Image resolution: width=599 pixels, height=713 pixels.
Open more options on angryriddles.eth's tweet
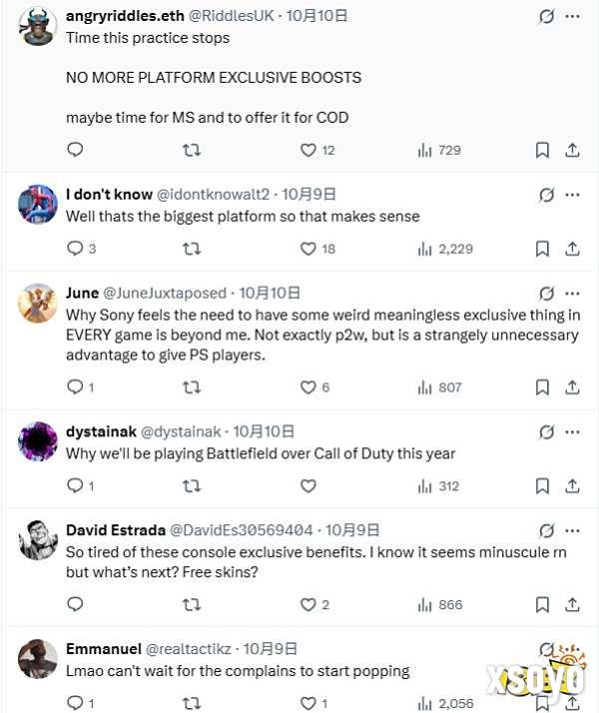click(x=572, y=17)
